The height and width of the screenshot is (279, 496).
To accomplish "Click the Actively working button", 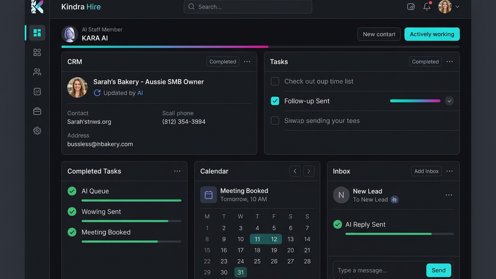I will [432, 34].
